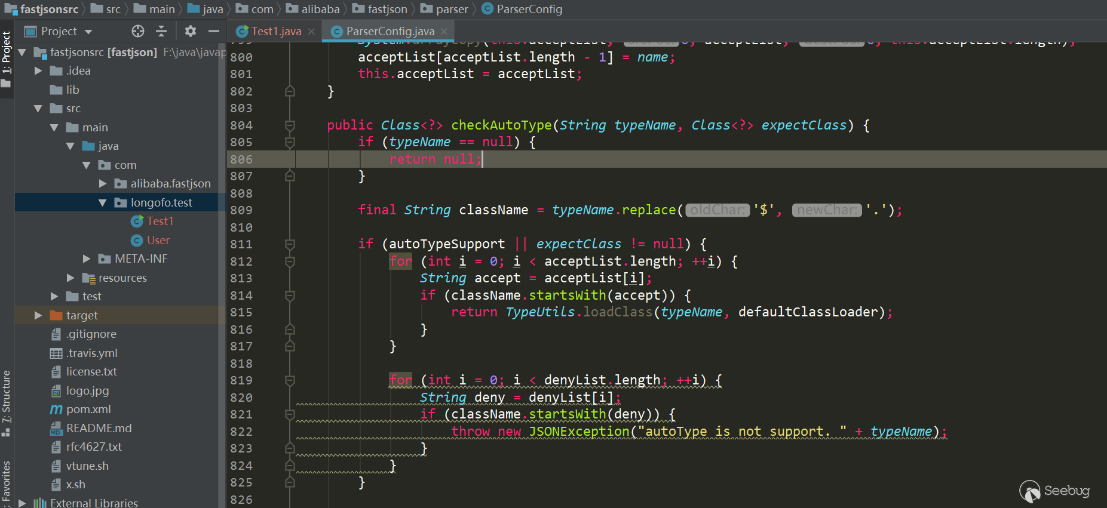Expand the alibaba.fastjson package
The image size is (1107, 508).
(x=103, y=184)
